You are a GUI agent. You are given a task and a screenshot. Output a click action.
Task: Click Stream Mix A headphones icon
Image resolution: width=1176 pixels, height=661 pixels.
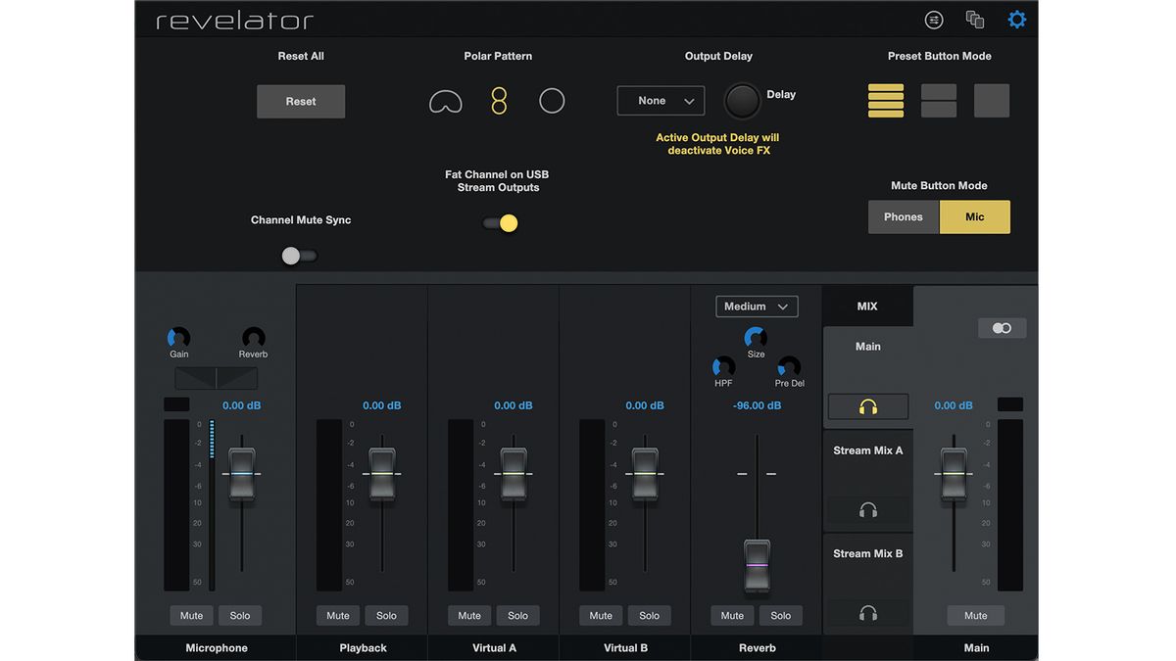pyautogui.click(x=868, y=509)
